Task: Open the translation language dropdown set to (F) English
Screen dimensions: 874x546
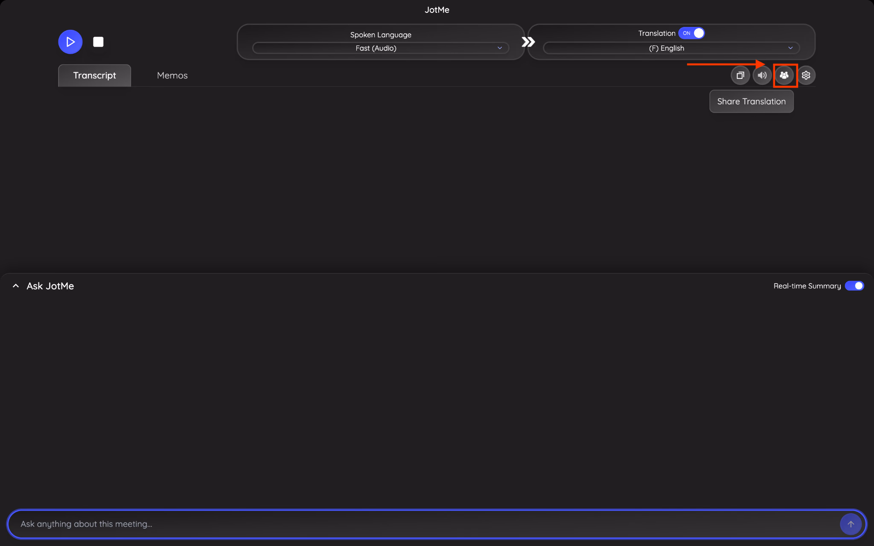Action: click(x=671, y=48)
